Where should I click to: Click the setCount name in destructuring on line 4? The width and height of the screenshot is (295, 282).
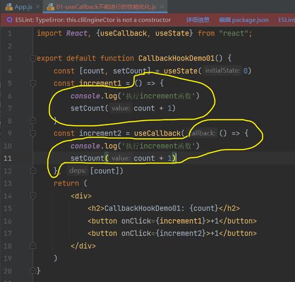point(130,71)
